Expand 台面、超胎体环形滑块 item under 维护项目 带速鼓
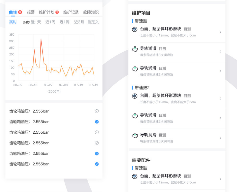Screen dimensions: 237x192 click(x=220, y=32)
